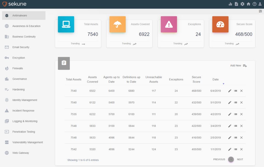Delete the 5/1/2019 entry with X icon

(x=241, y=102)
